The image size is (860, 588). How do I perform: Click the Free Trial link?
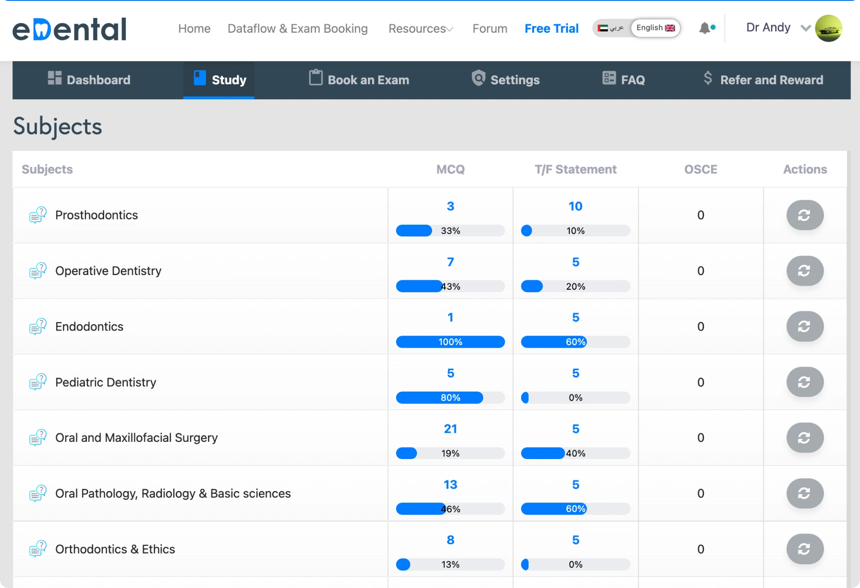tap(551, 28)
